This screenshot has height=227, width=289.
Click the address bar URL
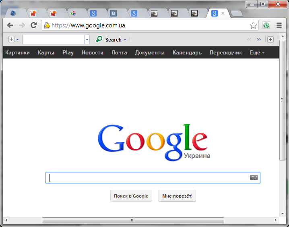[x=88, y=25]
